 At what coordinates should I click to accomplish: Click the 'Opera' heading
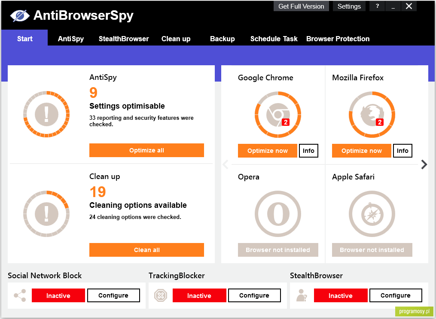point(249,177)
